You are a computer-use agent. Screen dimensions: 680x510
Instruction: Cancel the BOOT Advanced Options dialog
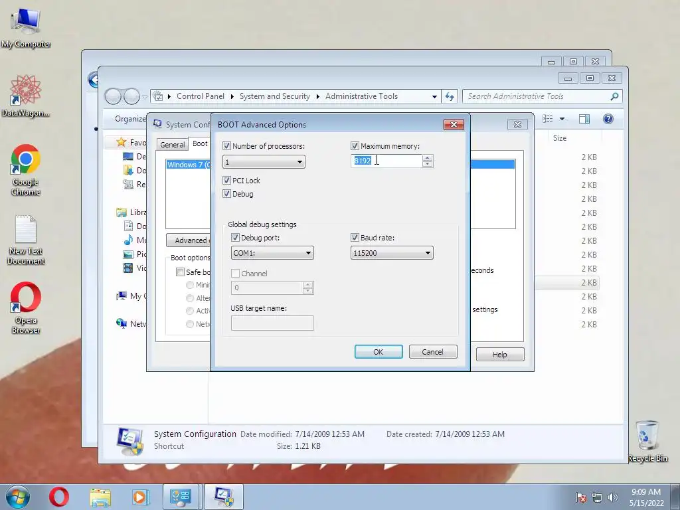(x=432, y=352)
